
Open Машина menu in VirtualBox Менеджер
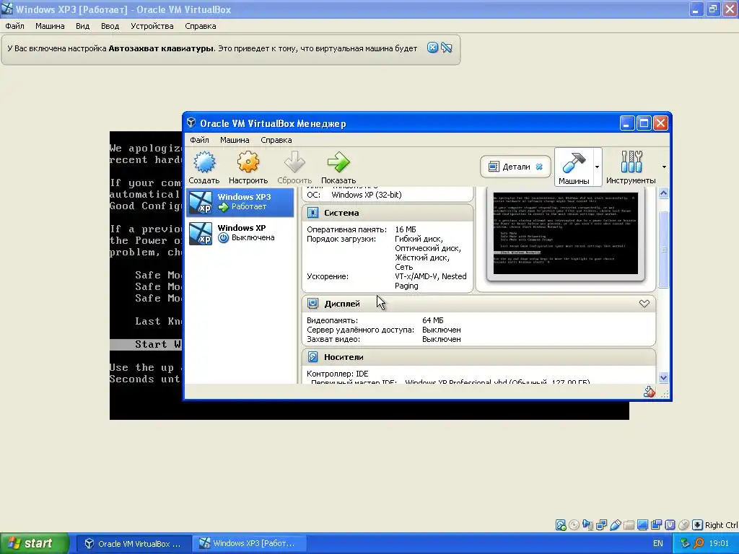(235, 140)
